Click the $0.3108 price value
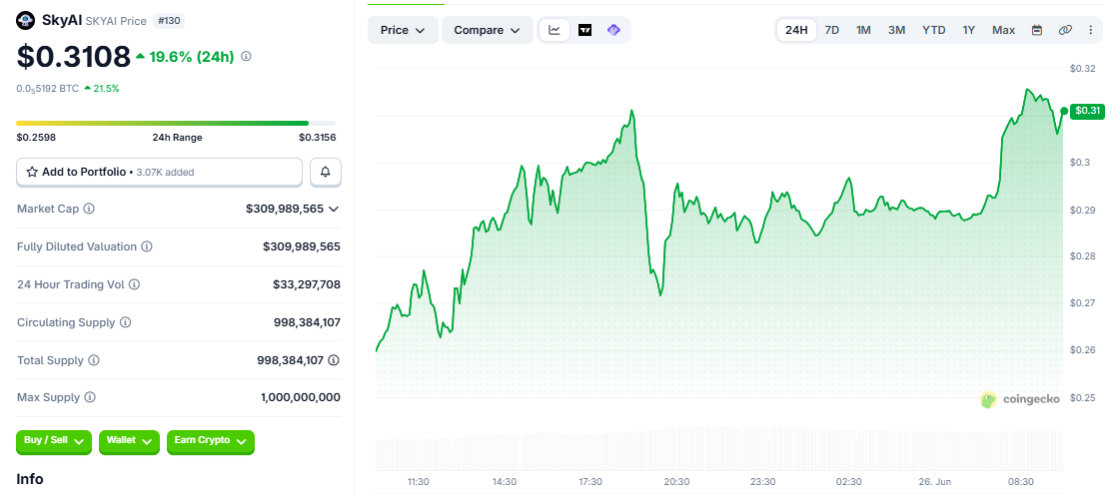Screen dimensions: 1116x494 [73, 57]
